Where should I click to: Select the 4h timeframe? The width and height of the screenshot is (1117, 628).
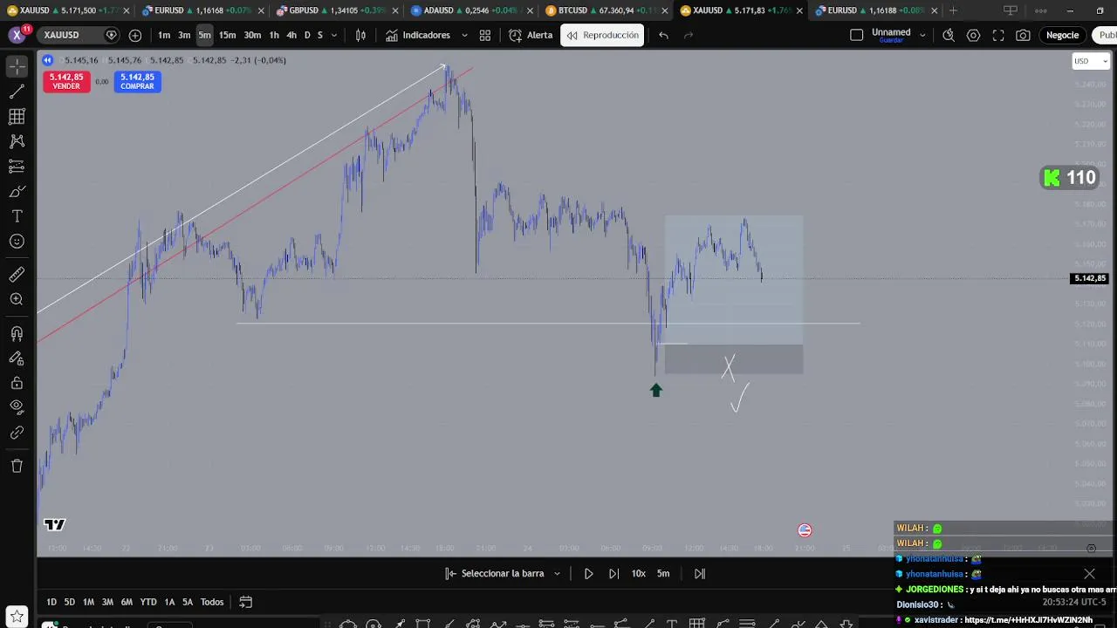pos(291,35)
